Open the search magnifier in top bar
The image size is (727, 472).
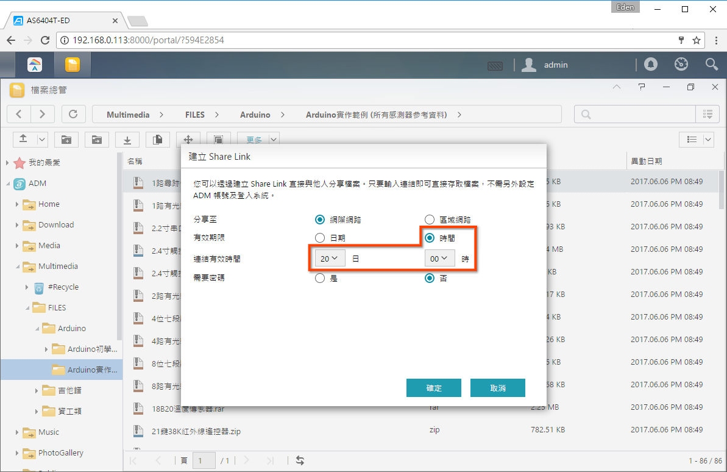[711, 65]
